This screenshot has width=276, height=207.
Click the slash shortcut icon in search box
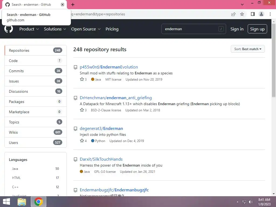(x=221, y=29)
